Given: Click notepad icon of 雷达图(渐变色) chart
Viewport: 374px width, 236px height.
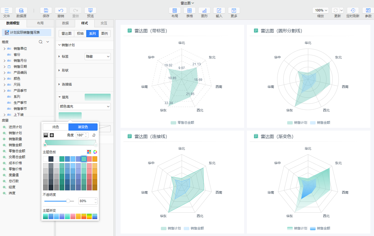Looking at the screenshot, I should click(x=256, y=136).
